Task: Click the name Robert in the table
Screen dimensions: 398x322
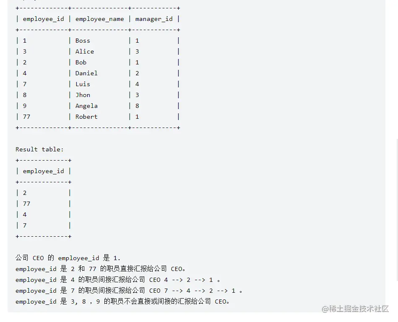Action: 86,117
